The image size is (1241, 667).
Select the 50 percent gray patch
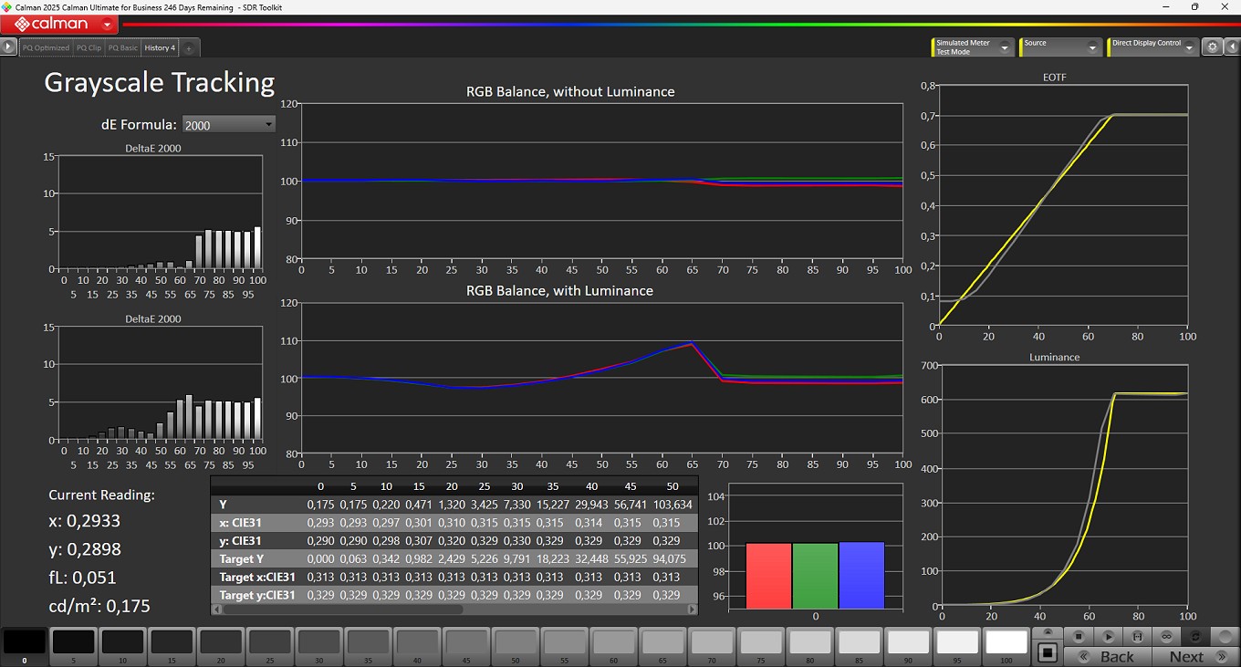[516, 644]
